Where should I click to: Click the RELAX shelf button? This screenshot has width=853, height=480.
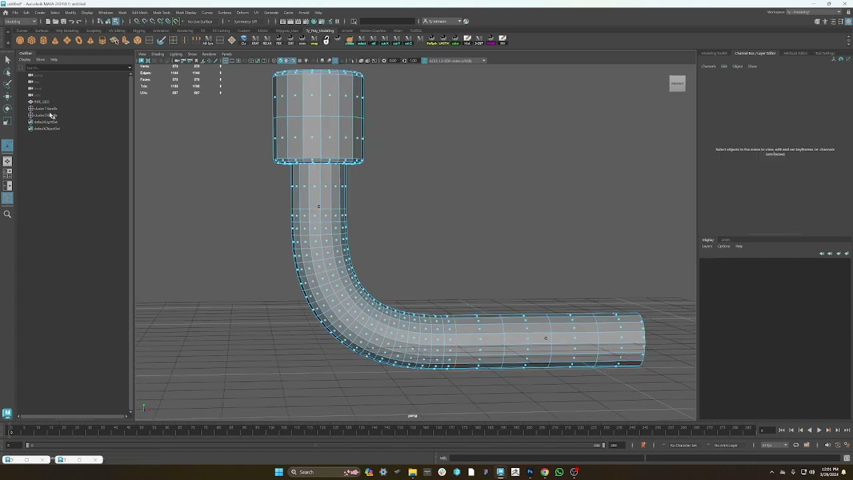267,41
